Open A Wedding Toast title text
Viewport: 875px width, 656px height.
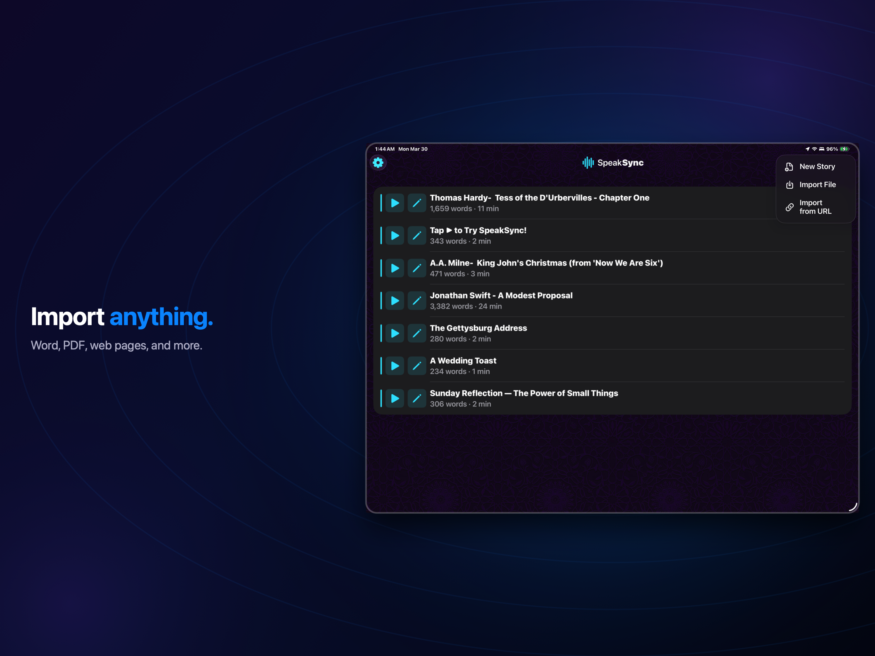(463, 360)
